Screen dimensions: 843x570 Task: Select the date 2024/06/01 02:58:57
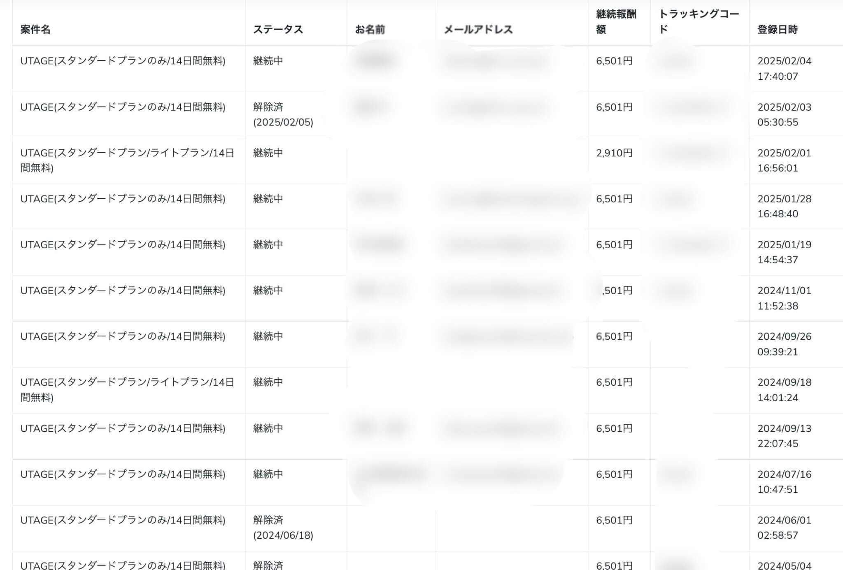(x=785, y=528)
